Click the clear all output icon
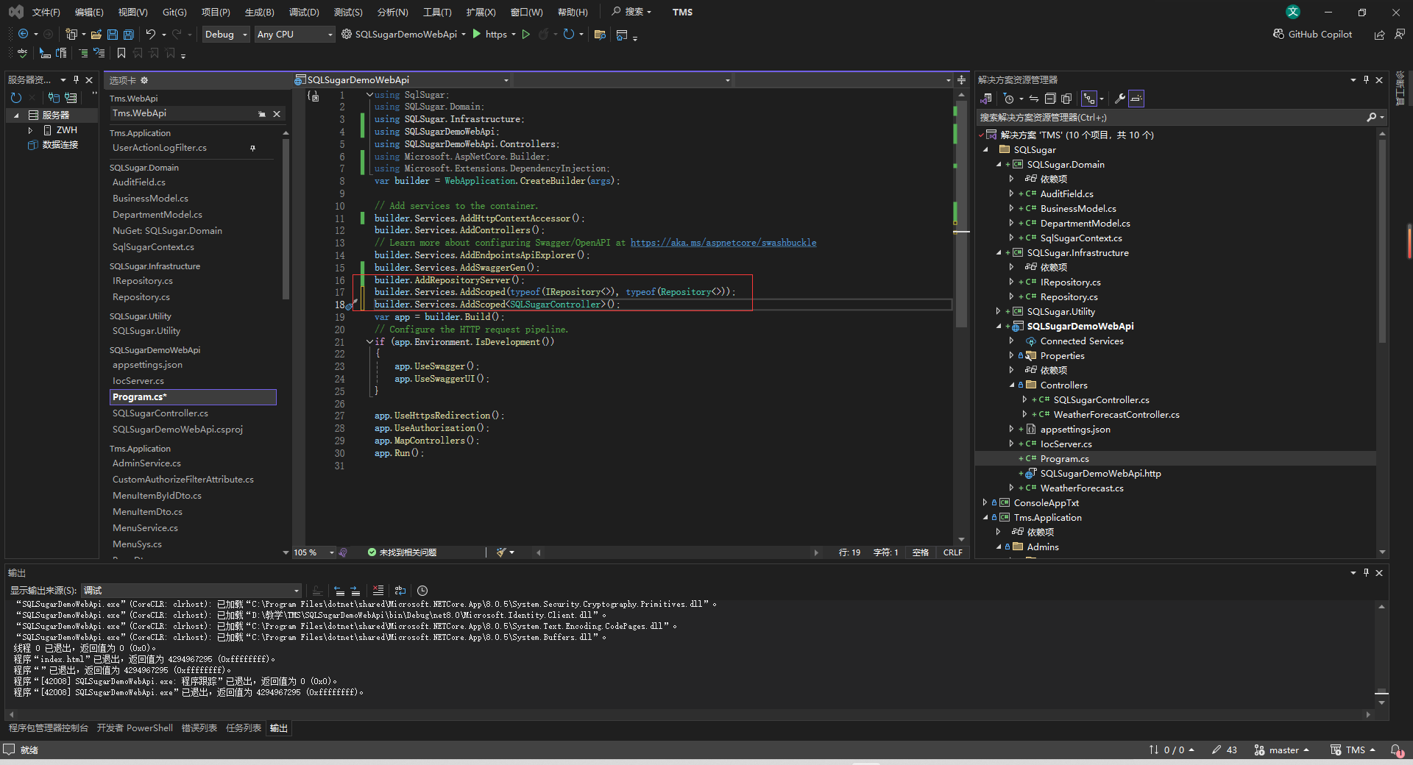 tap(378, 591)
